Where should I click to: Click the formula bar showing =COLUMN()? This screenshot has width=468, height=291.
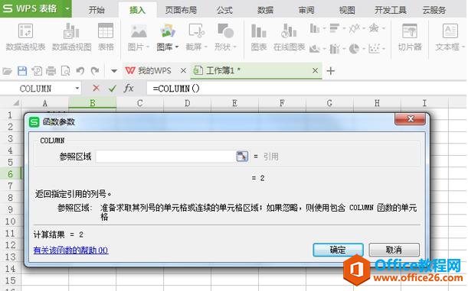tap(306, 89)
